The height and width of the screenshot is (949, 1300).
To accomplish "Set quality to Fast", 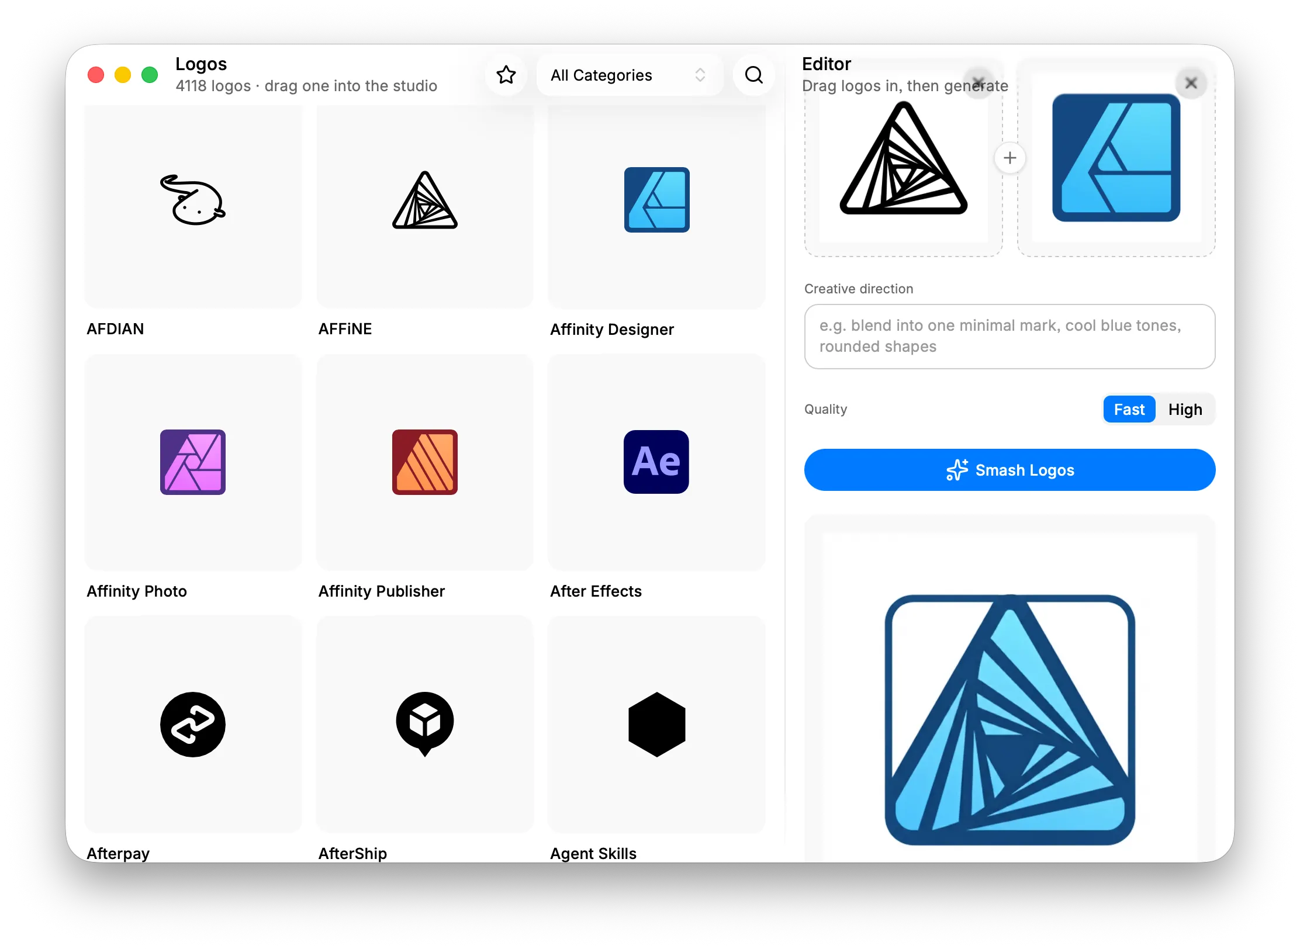I will coord(1129,409).
